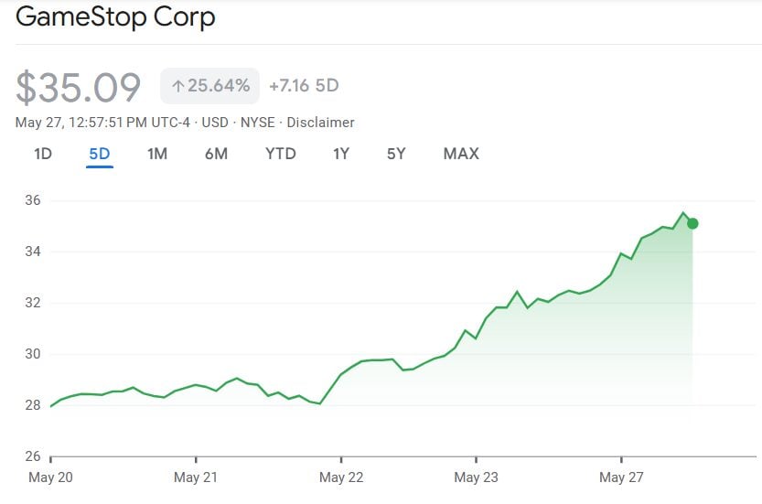This screenshot has height=504, width=762.
Task: Show the 1M chart range
Action: [157, 154]
